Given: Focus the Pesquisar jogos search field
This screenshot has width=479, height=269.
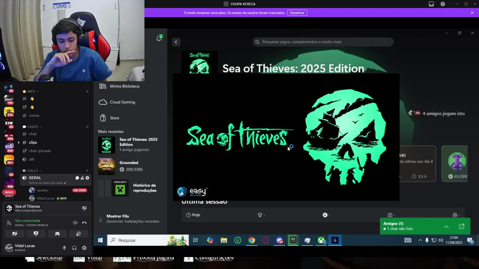Looking at the screenshot, I should pos(323,42).
